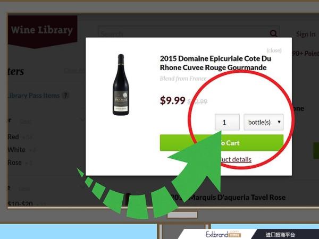Image resolution: width=319 pixels, height=239 pixels.
Task: Select the $10-$20 price filter
Action: tap(20, 204)
